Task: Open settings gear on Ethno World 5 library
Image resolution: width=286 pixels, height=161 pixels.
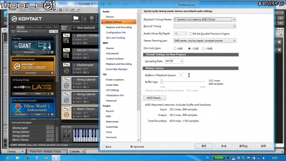Action: [x=52, y=114]
